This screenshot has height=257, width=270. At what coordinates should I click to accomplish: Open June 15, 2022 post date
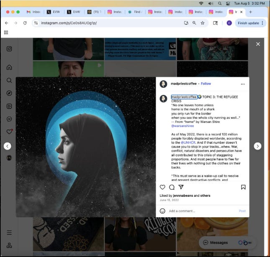[x=169, y=200]
